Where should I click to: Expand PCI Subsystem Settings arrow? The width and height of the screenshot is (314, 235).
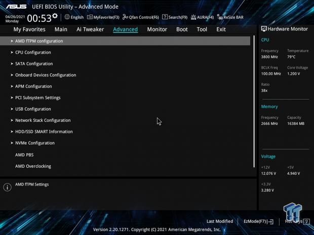coord(12,98)
